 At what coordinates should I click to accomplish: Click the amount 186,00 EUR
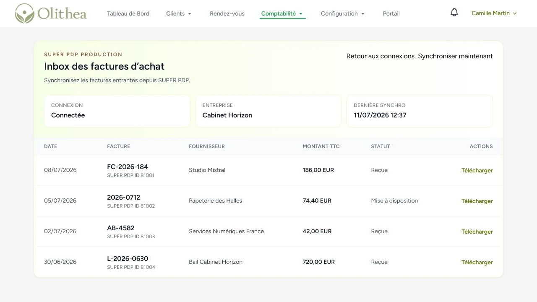(318, 170)
